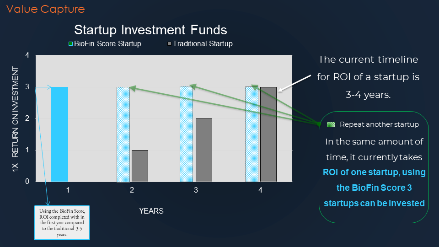Select the current timeline for ROI text

pyautogui.click(x=368, y=77)
